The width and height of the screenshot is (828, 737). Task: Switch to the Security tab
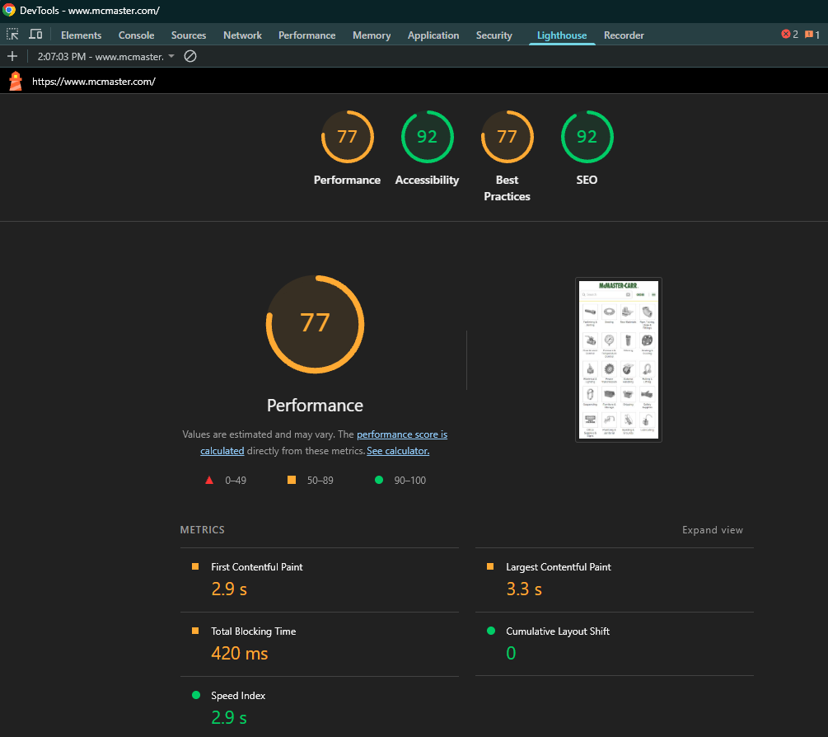494,35
